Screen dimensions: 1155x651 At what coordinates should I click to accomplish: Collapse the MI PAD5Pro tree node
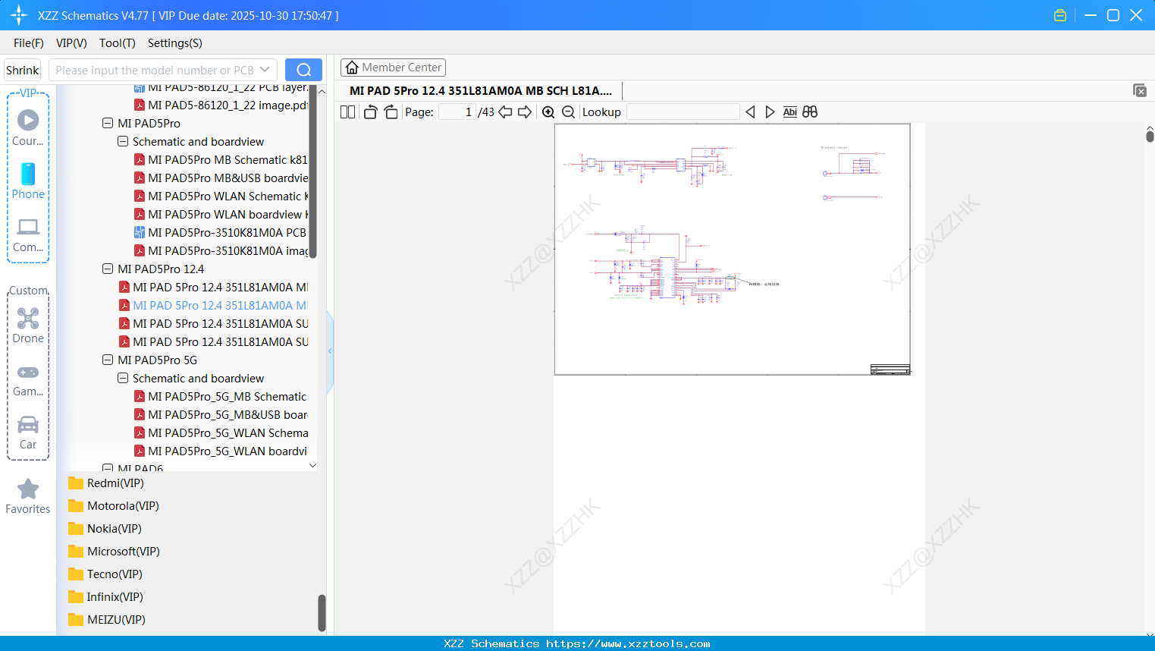point(108,123)
